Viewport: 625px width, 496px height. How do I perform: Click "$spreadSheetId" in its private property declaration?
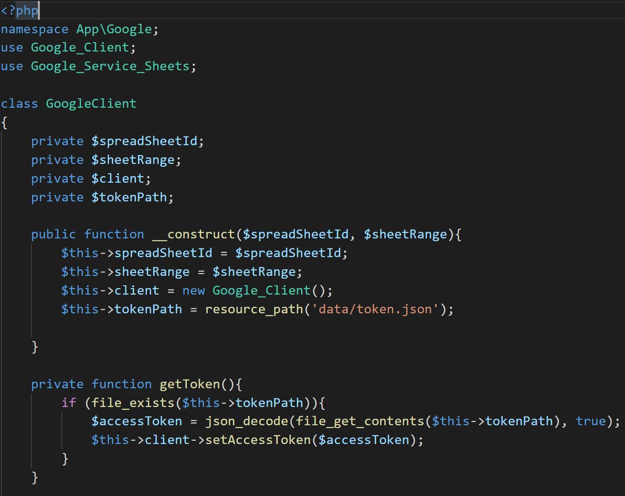pos(145,141)
